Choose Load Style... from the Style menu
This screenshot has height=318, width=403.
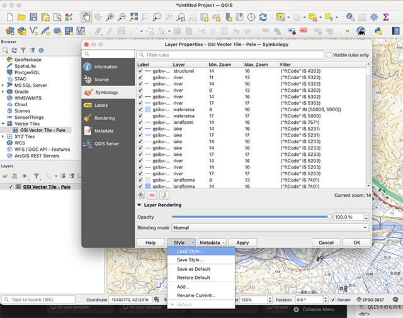[201, 251]
